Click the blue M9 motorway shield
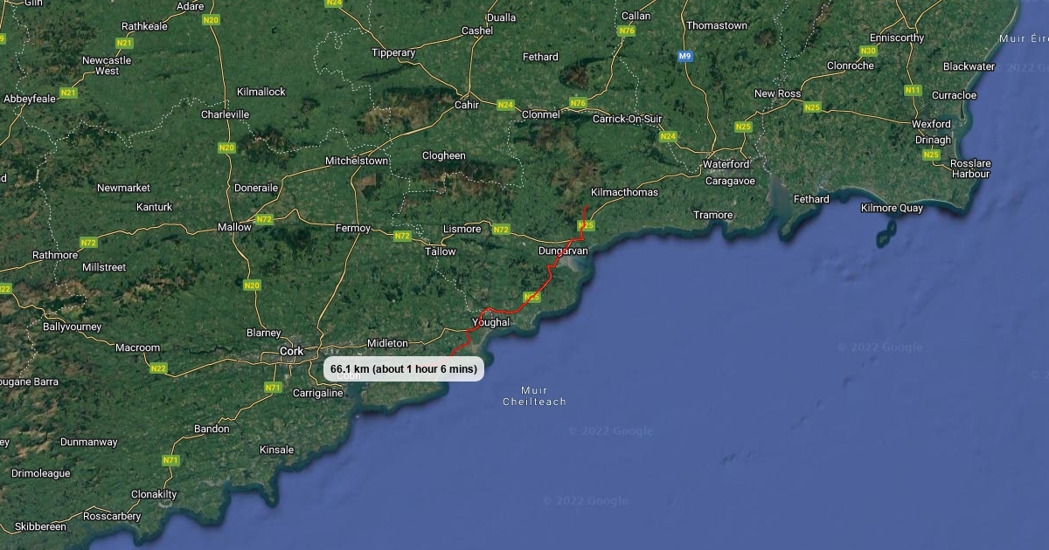The height and width of the screenshot is (550, 1049). [x=684, y=56]
